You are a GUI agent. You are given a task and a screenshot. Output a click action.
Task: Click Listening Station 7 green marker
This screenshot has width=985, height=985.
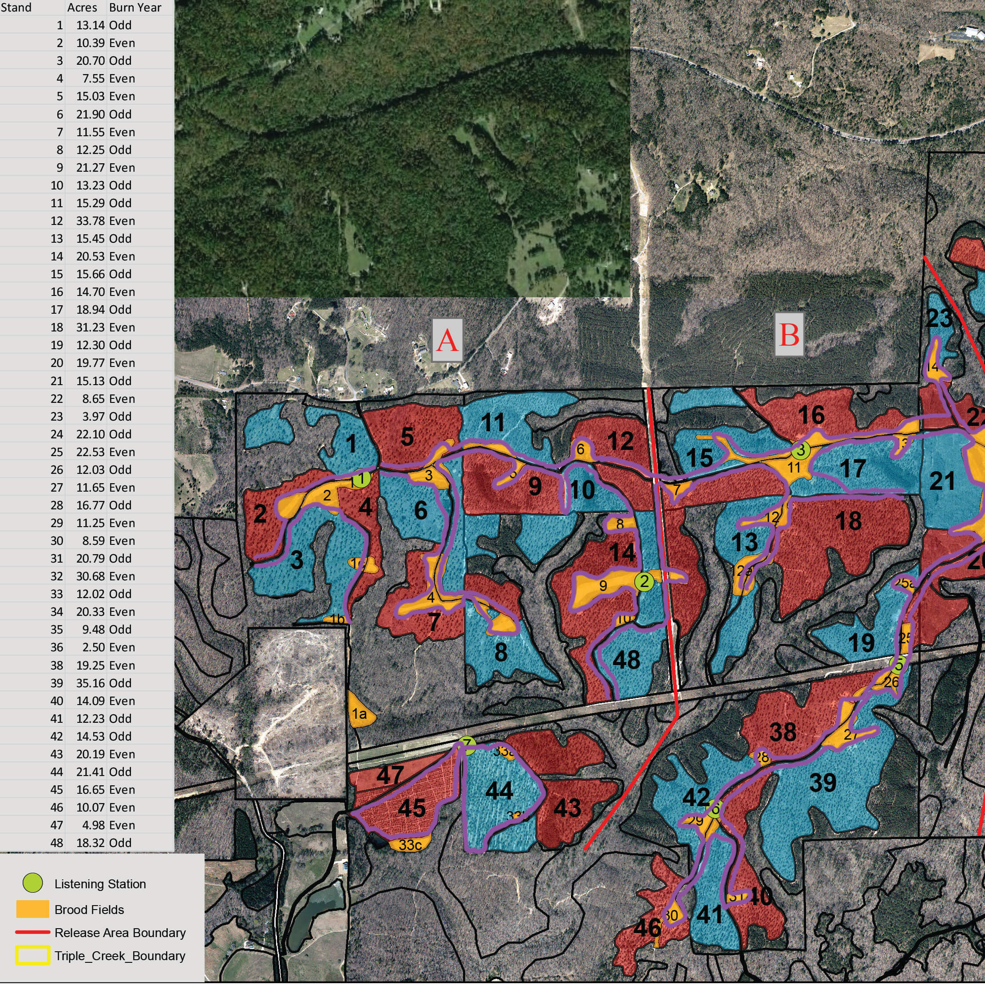467,746
